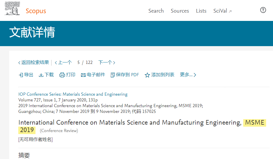Open the Lists menu item
Image resolution: width=273 pixels, height=159 pixels.
pos(201,11)
